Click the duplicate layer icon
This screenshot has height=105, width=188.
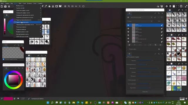tap(155, 45)
